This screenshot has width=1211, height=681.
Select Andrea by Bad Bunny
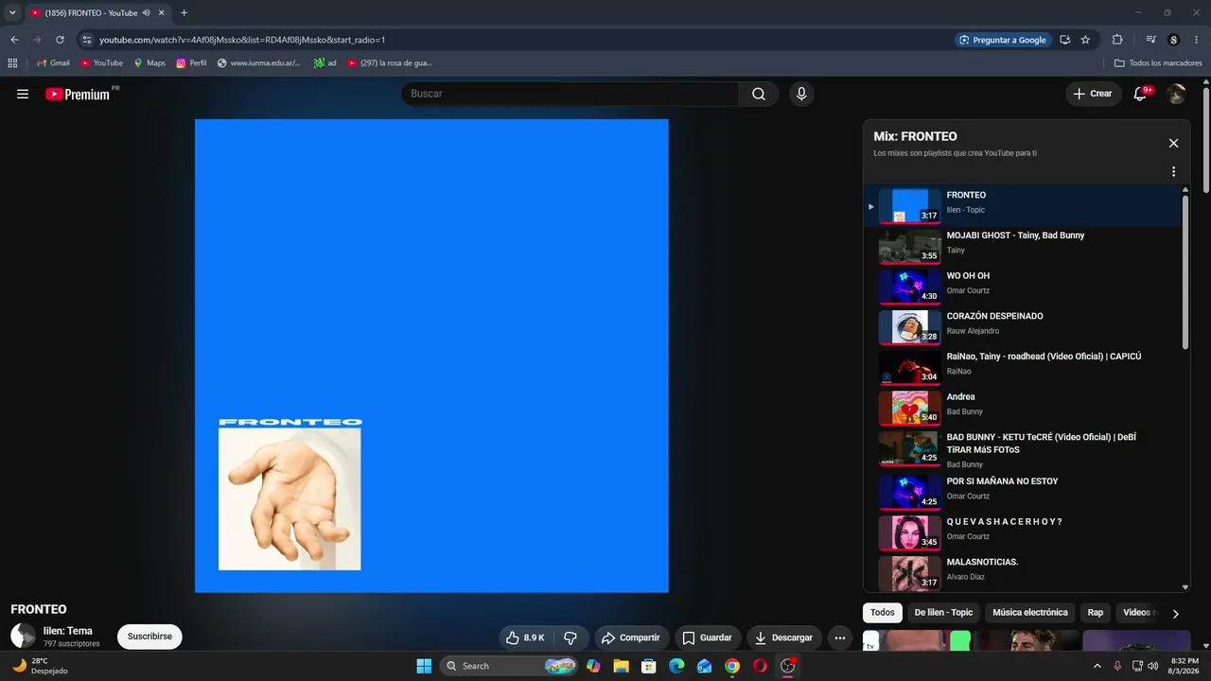tap(1023, 408)
